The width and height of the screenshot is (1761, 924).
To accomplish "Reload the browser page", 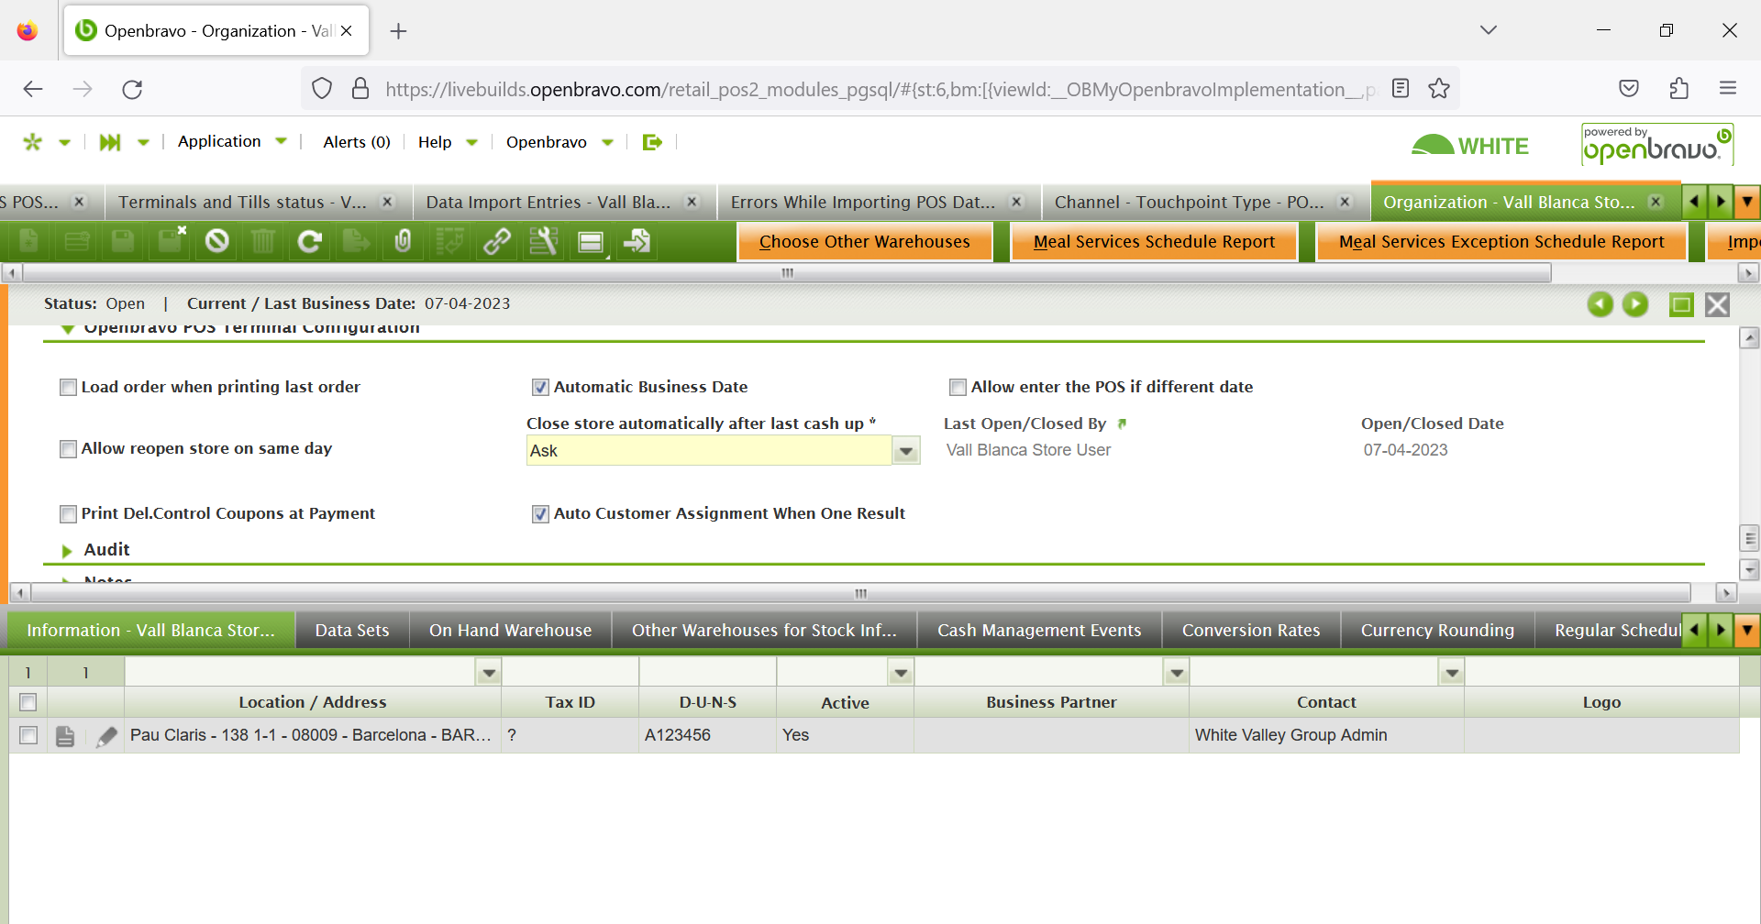I will click(132, 89).
